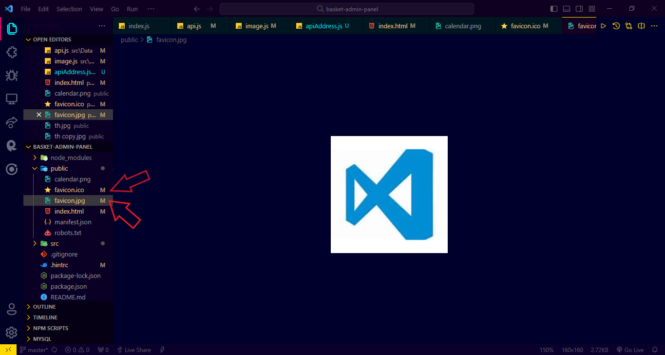The width and height of the screenshot is (665, 355).
Task: Switch to the calendar.png tab
Action: 462,26
